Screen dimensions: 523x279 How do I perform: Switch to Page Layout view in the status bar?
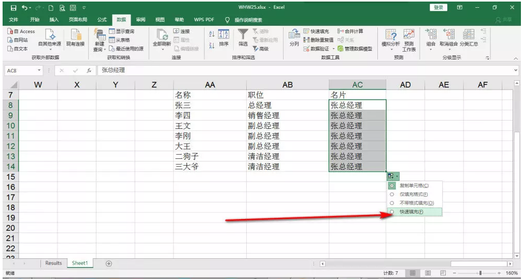tap(428, 273)
